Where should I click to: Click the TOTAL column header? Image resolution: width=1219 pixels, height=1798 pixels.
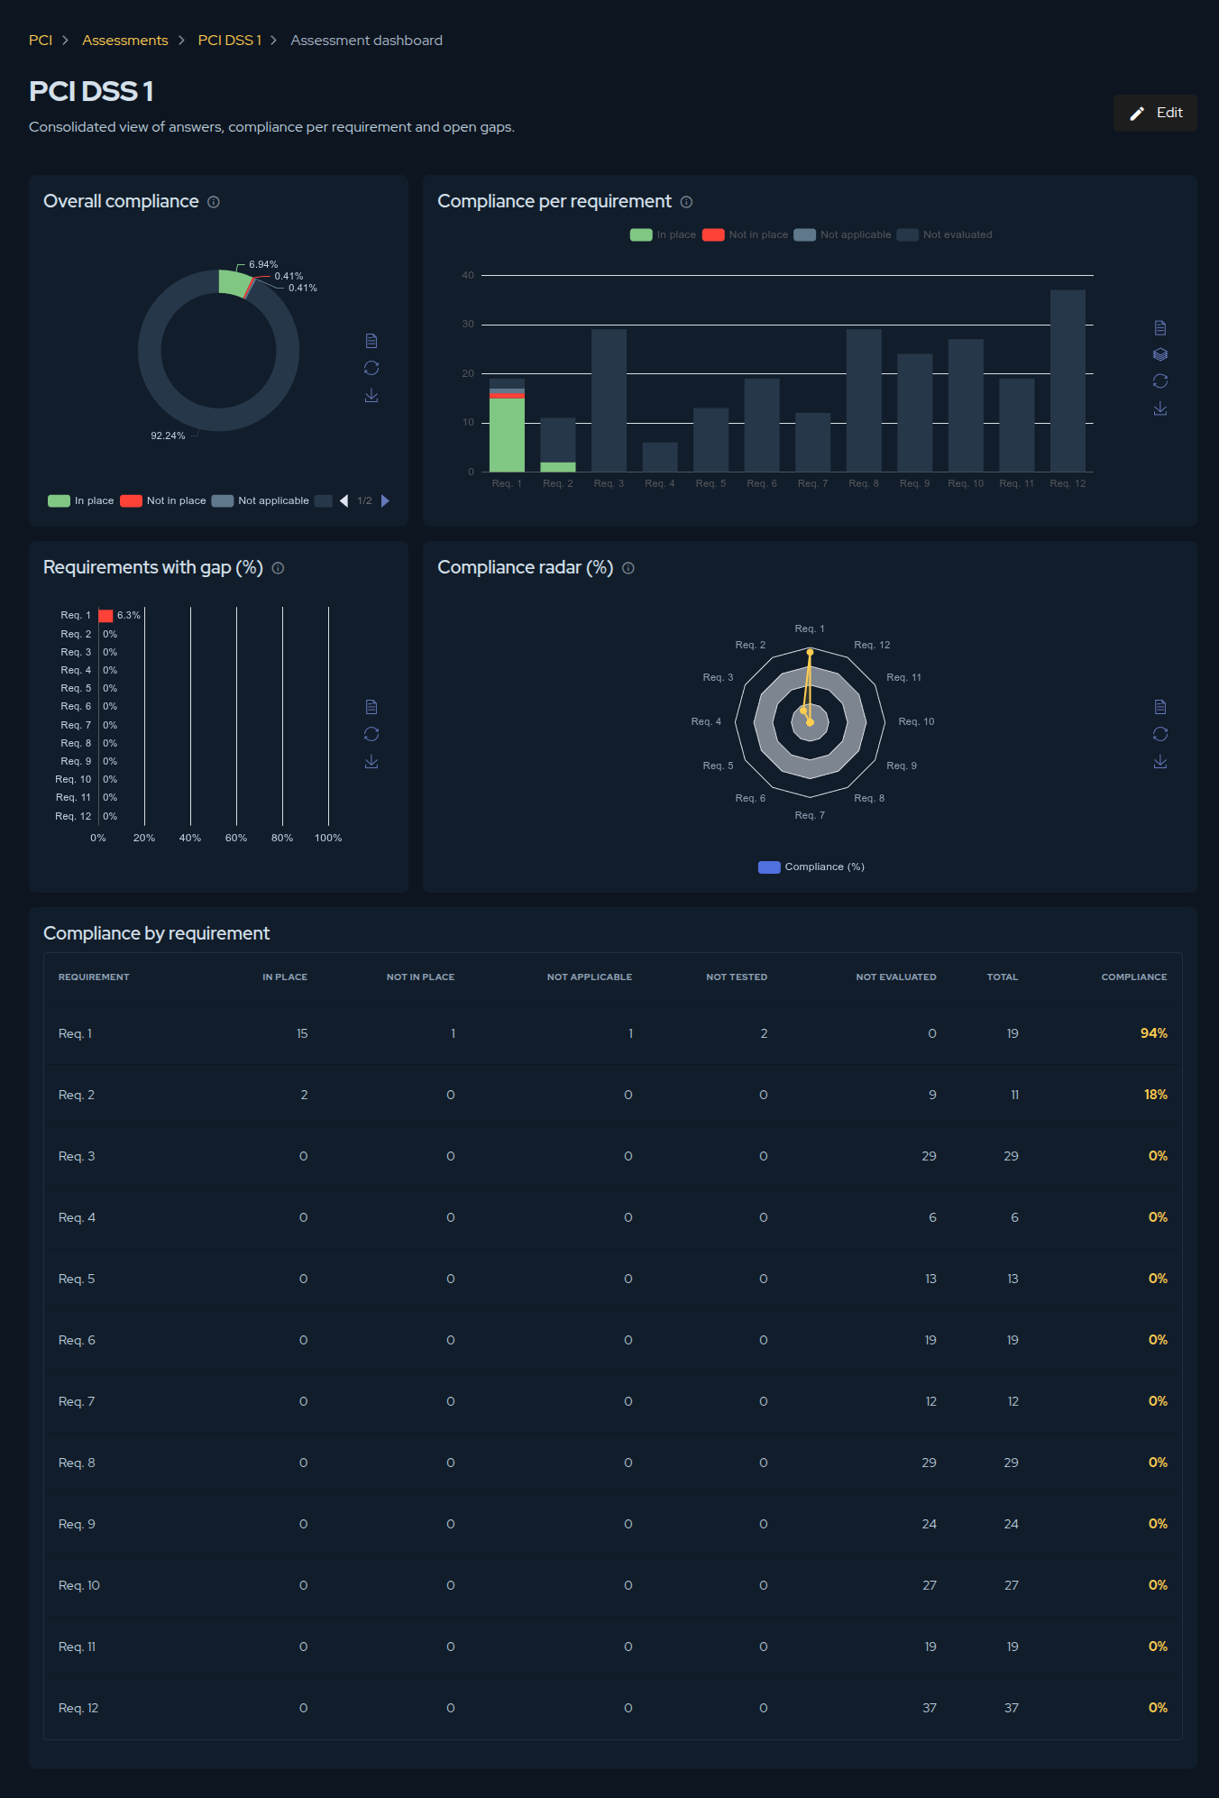tap(1003, 977)
